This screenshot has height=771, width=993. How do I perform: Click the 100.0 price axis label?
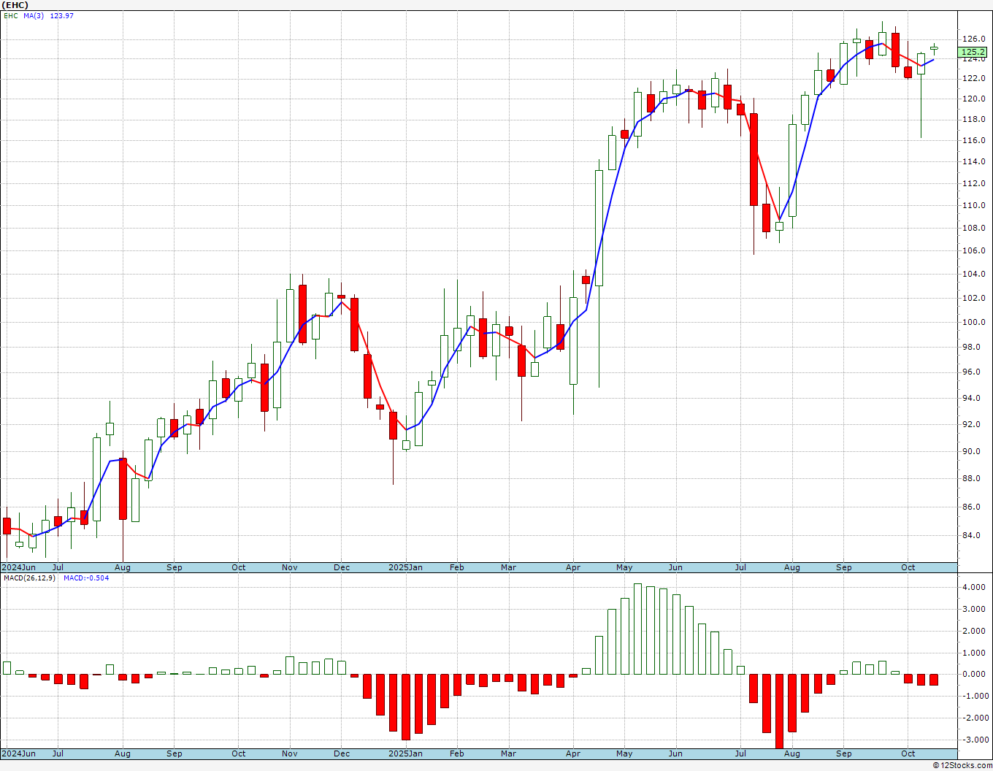click(974, 323)
